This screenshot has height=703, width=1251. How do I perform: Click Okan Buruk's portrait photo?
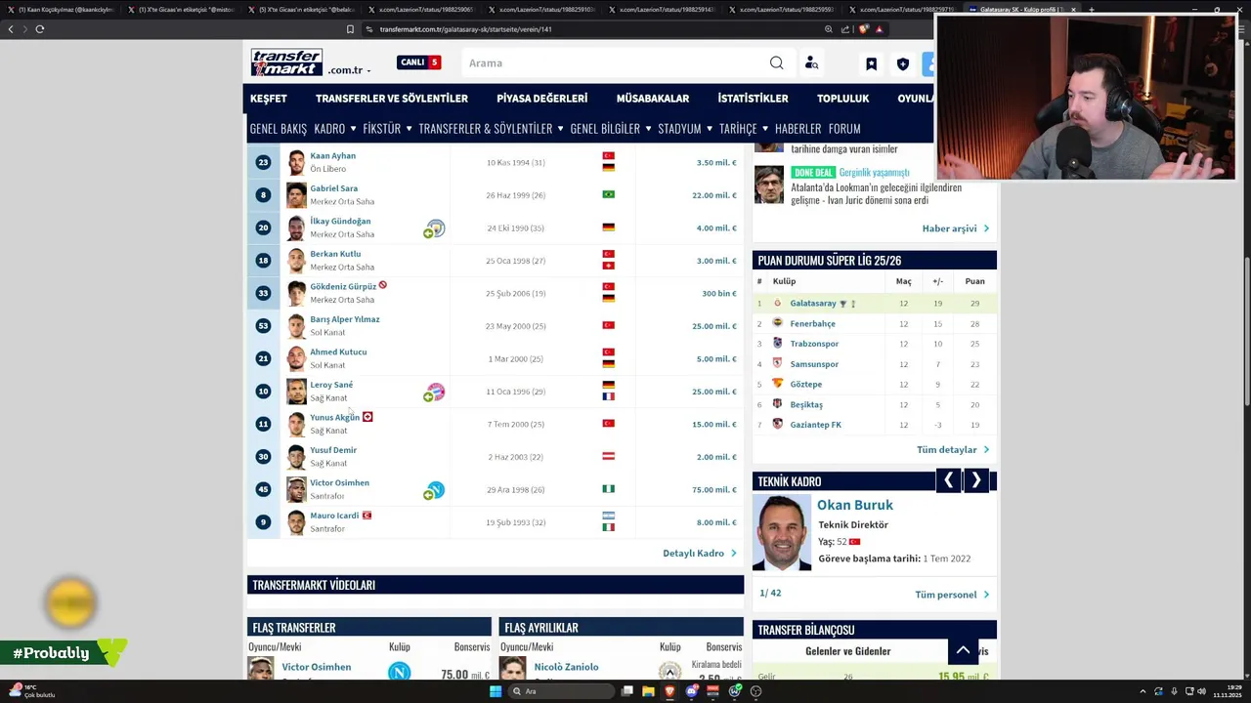point(782,532)
